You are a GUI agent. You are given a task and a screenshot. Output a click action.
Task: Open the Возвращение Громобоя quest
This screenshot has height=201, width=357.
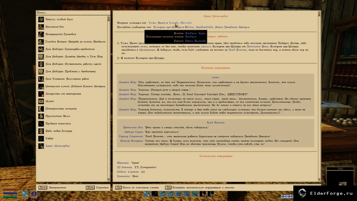click(61, 34)
